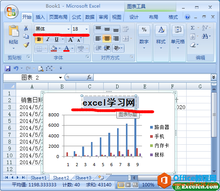Viewport: 220px width, 191px height.
Task: Click the Clear eraser icon
Action: pos(193,45)
